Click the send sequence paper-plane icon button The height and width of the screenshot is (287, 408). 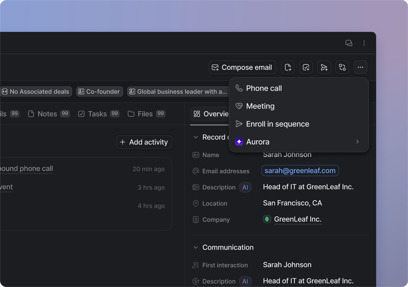point(324,67)
